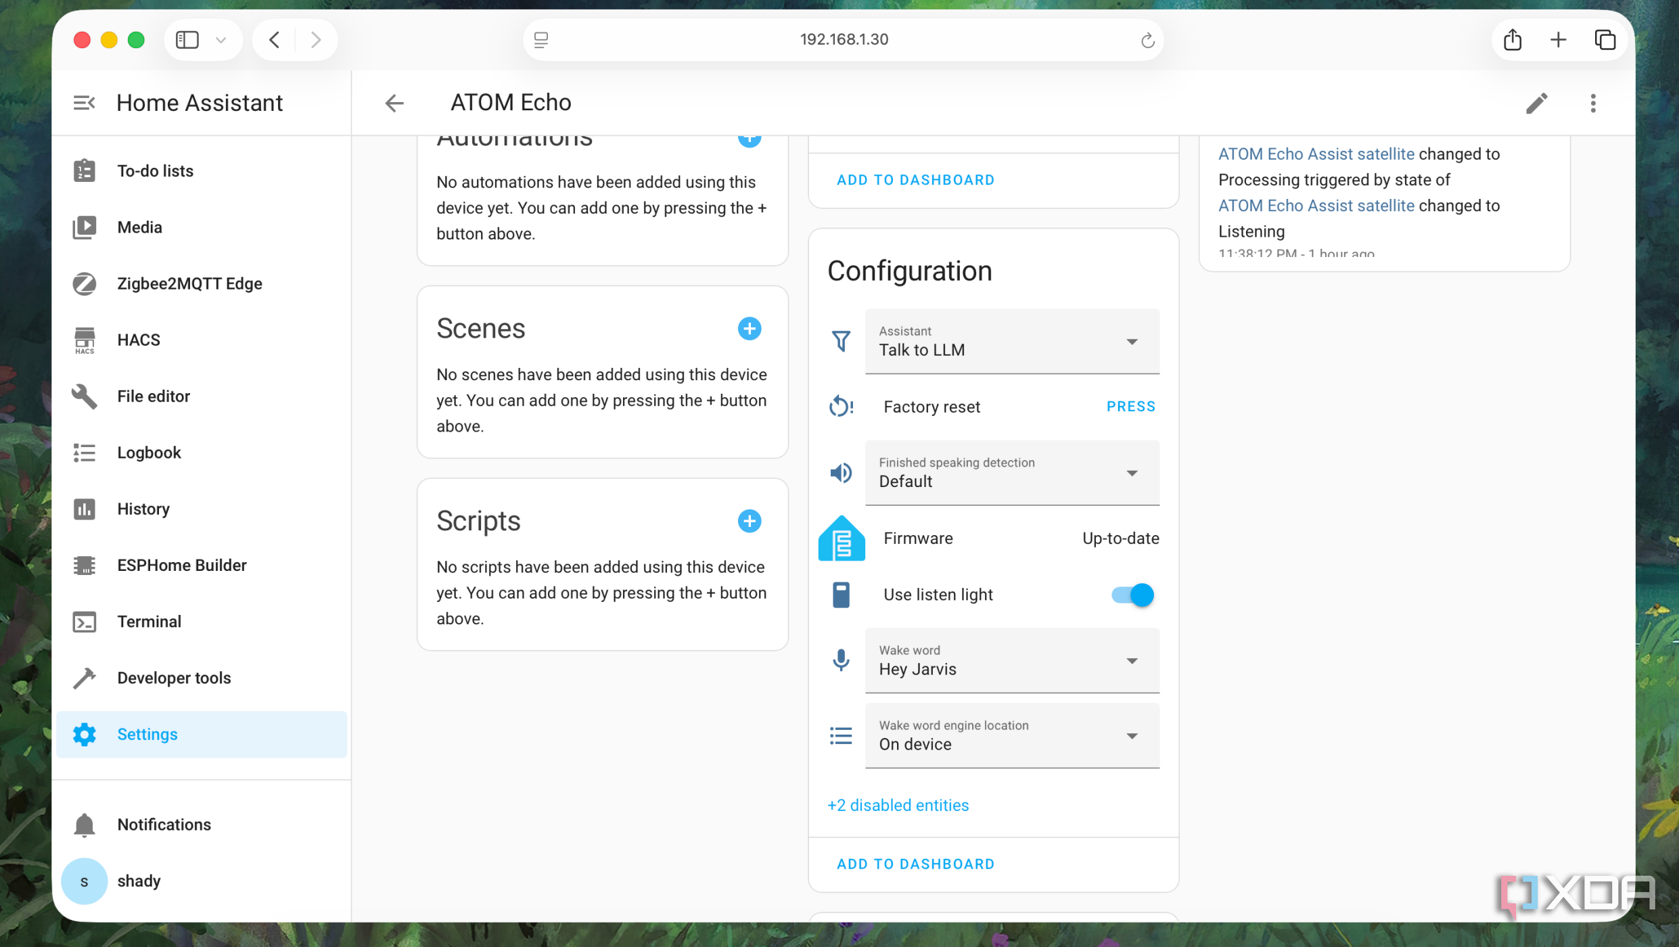Image resolution: width=1679 pixels, height=947 pixels.
Task: Add an automation with the plus icon
Action: (x=749, y=140)
